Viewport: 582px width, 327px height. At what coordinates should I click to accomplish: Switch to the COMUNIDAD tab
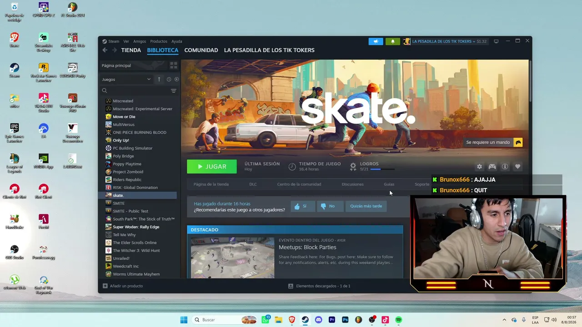tap(201, 50)
